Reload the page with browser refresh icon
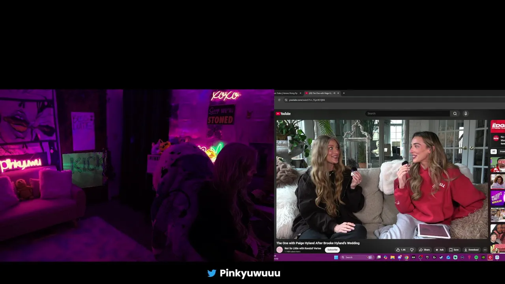The image size is (505, 284). [279, 100]
